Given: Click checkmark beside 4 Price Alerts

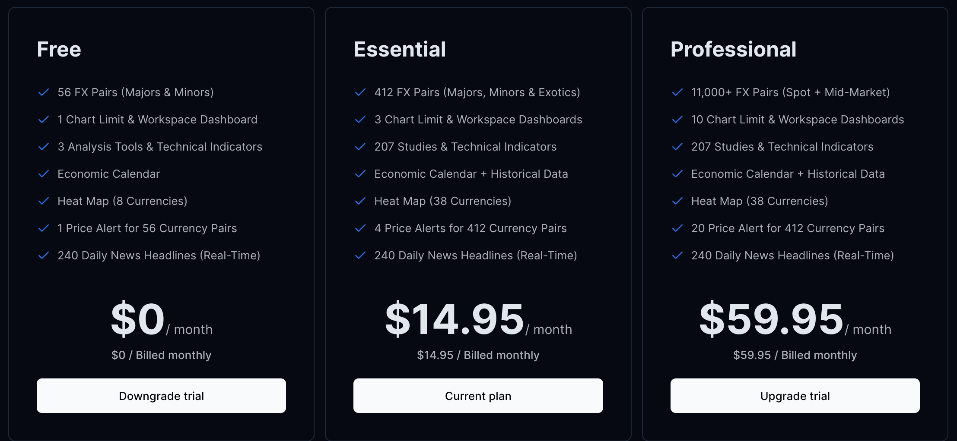Looking at the screenshot, I should [360, 228].
